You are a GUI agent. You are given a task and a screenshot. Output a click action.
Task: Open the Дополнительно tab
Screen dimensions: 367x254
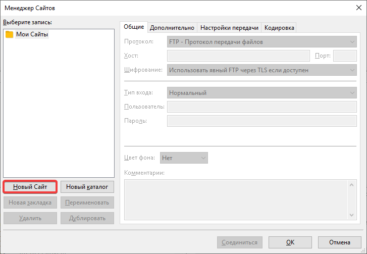tap(172, 28)
